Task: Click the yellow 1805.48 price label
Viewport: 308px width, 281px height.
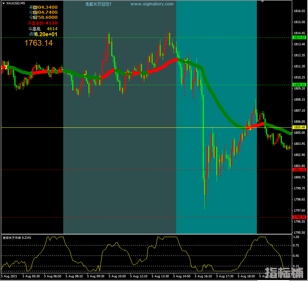Action: coord(299,127)
